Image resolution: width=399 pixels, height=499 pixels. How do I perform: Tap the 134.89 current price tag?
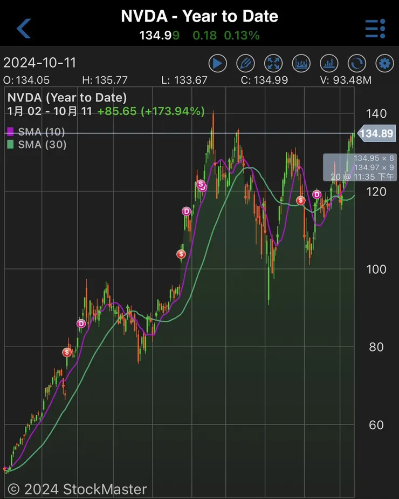click(376, 133)
